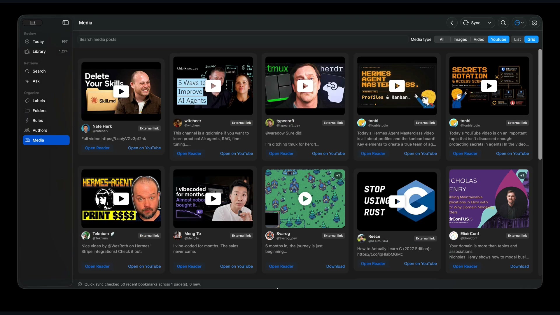The image size is (560, 315).
Task: Download the Svarog post media
Action: [x=335, y=267]
